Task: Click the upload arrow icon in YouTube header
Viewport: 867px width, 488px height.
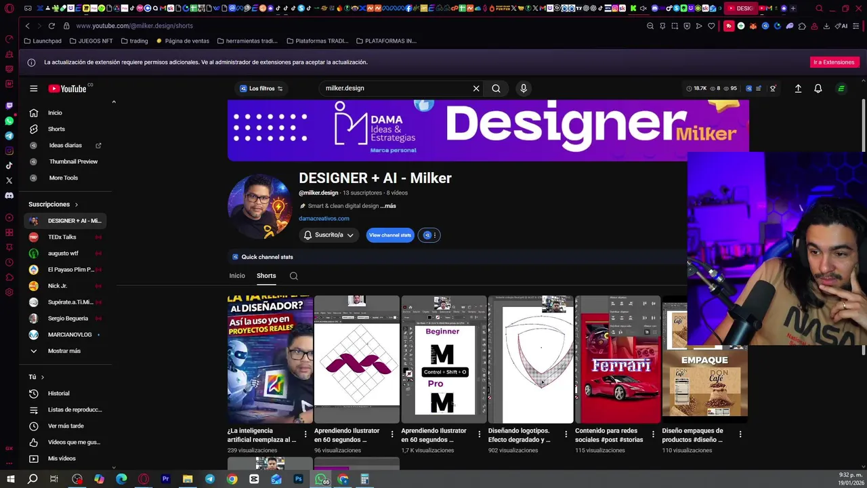Action: (x=798, y=88)
